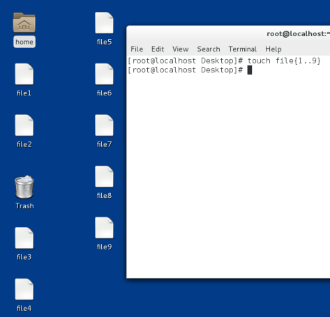Click the 'file7' name label
Screen dimensions: 330x317
[105, 144]
